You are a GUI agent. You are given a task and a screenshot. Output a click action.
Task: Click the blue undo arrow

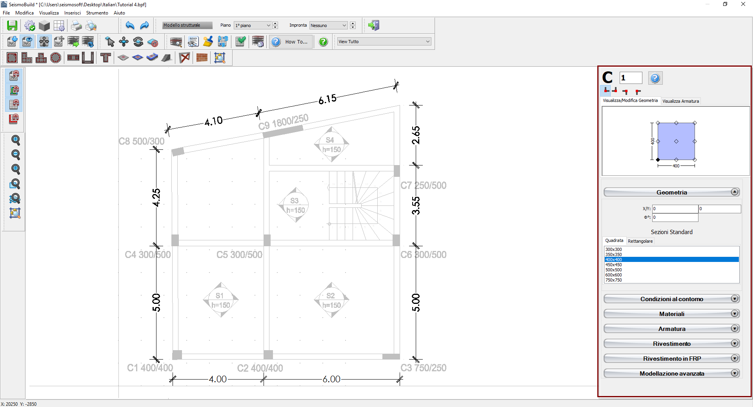[130, 25]
